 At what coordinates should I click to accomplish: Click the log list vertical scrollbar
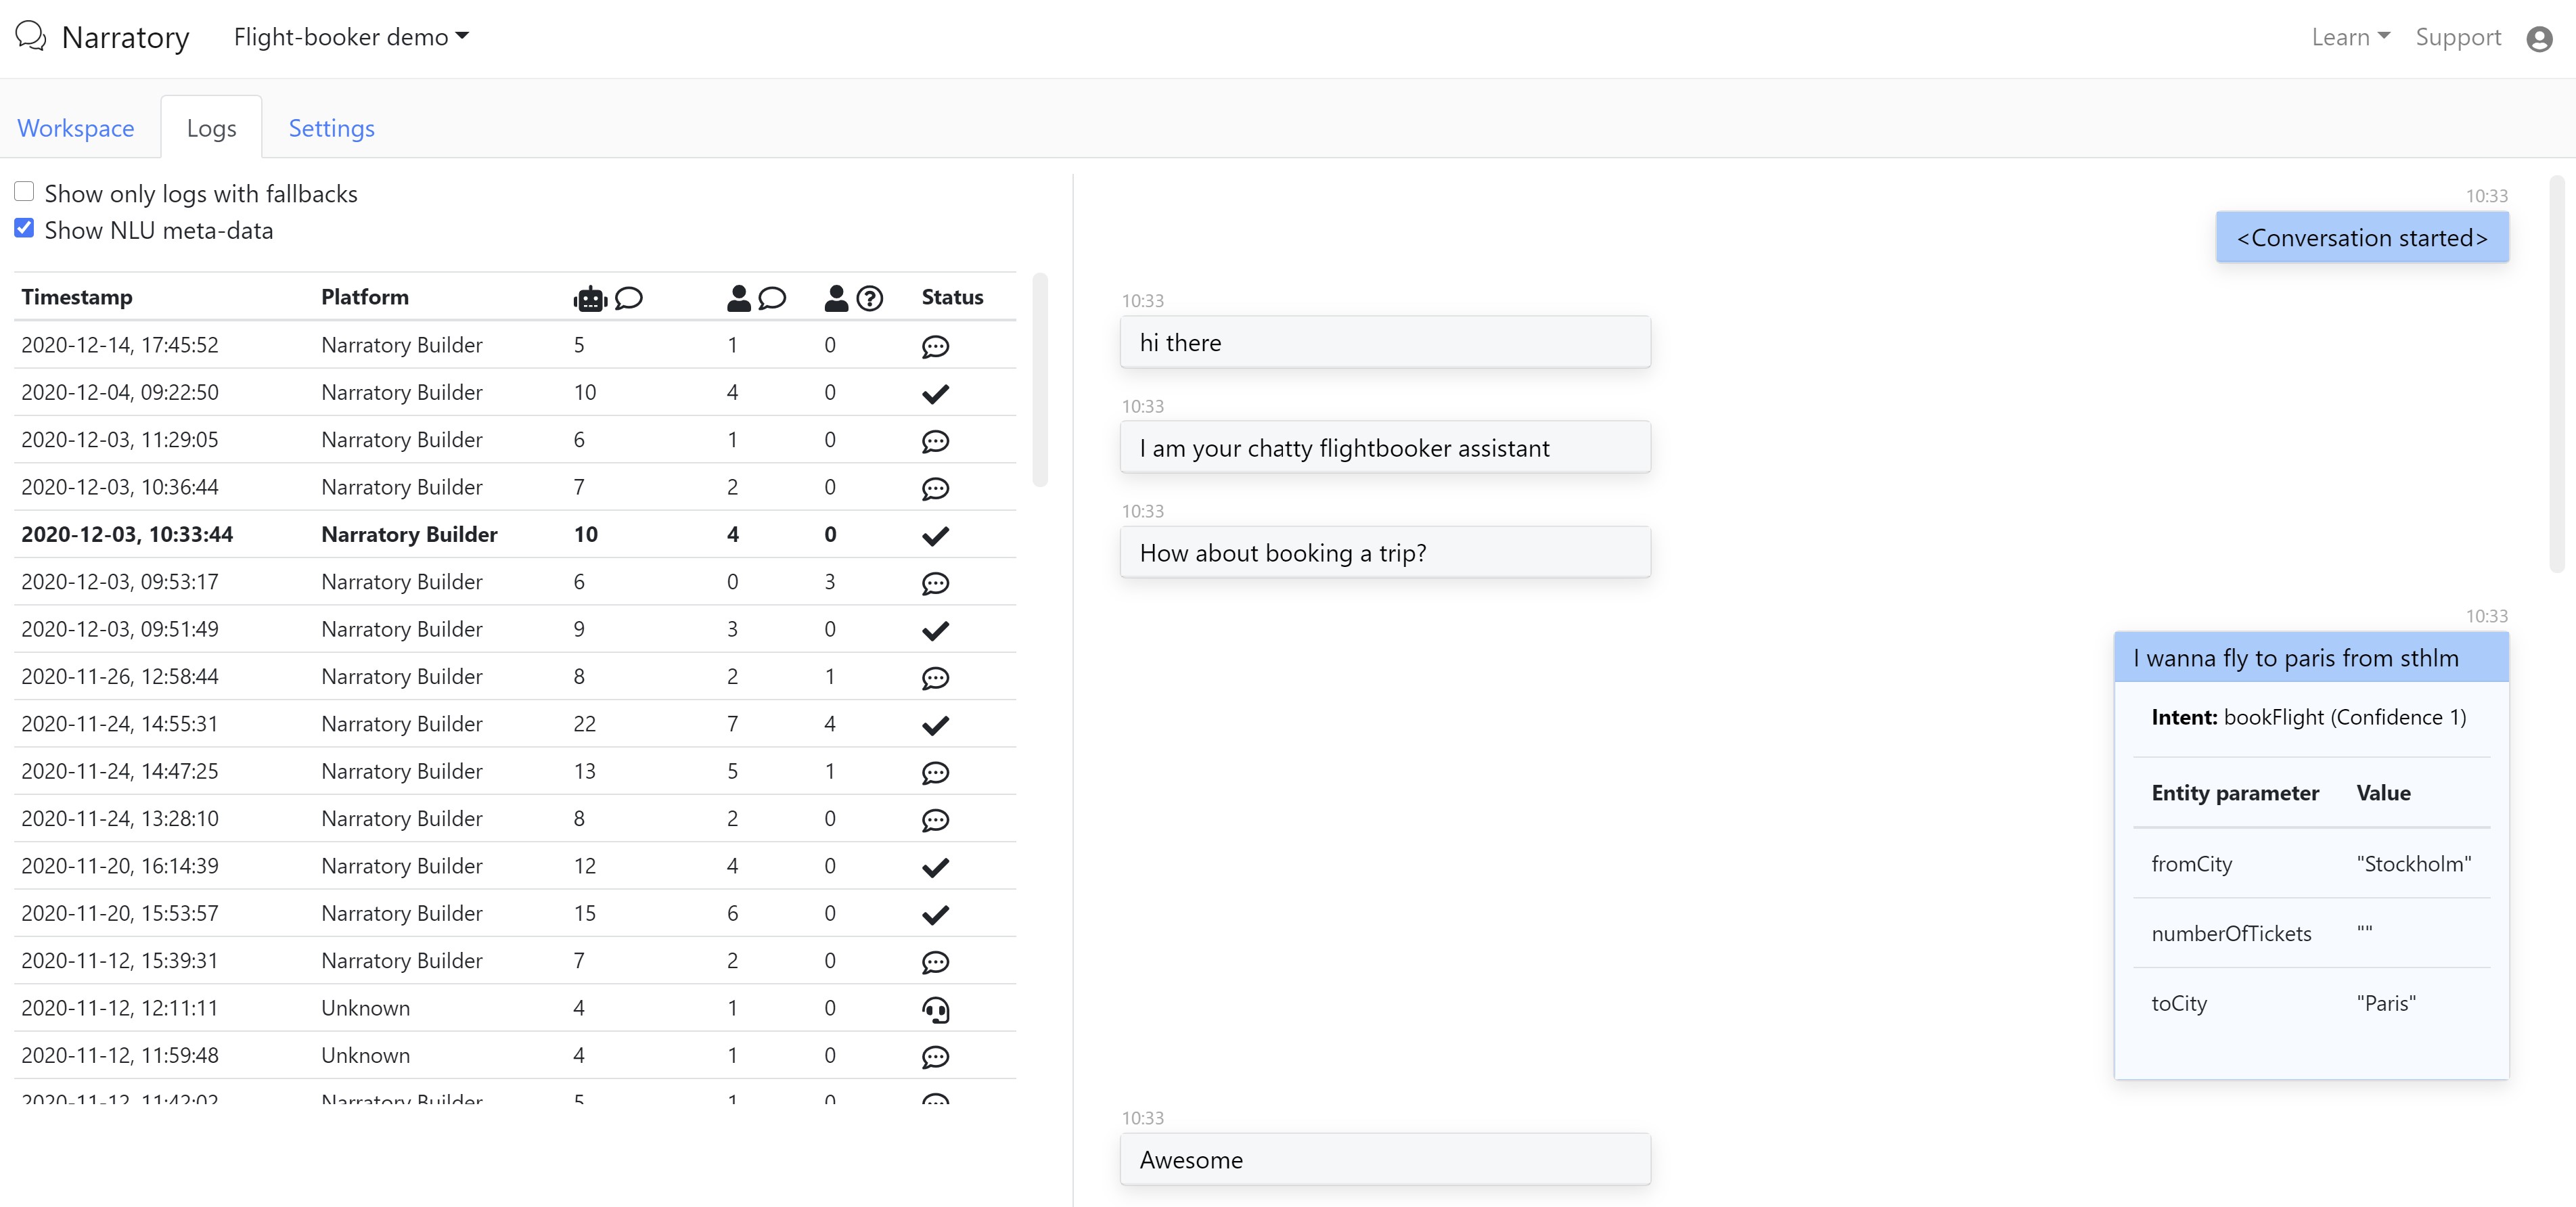(x=1040, y=380)
